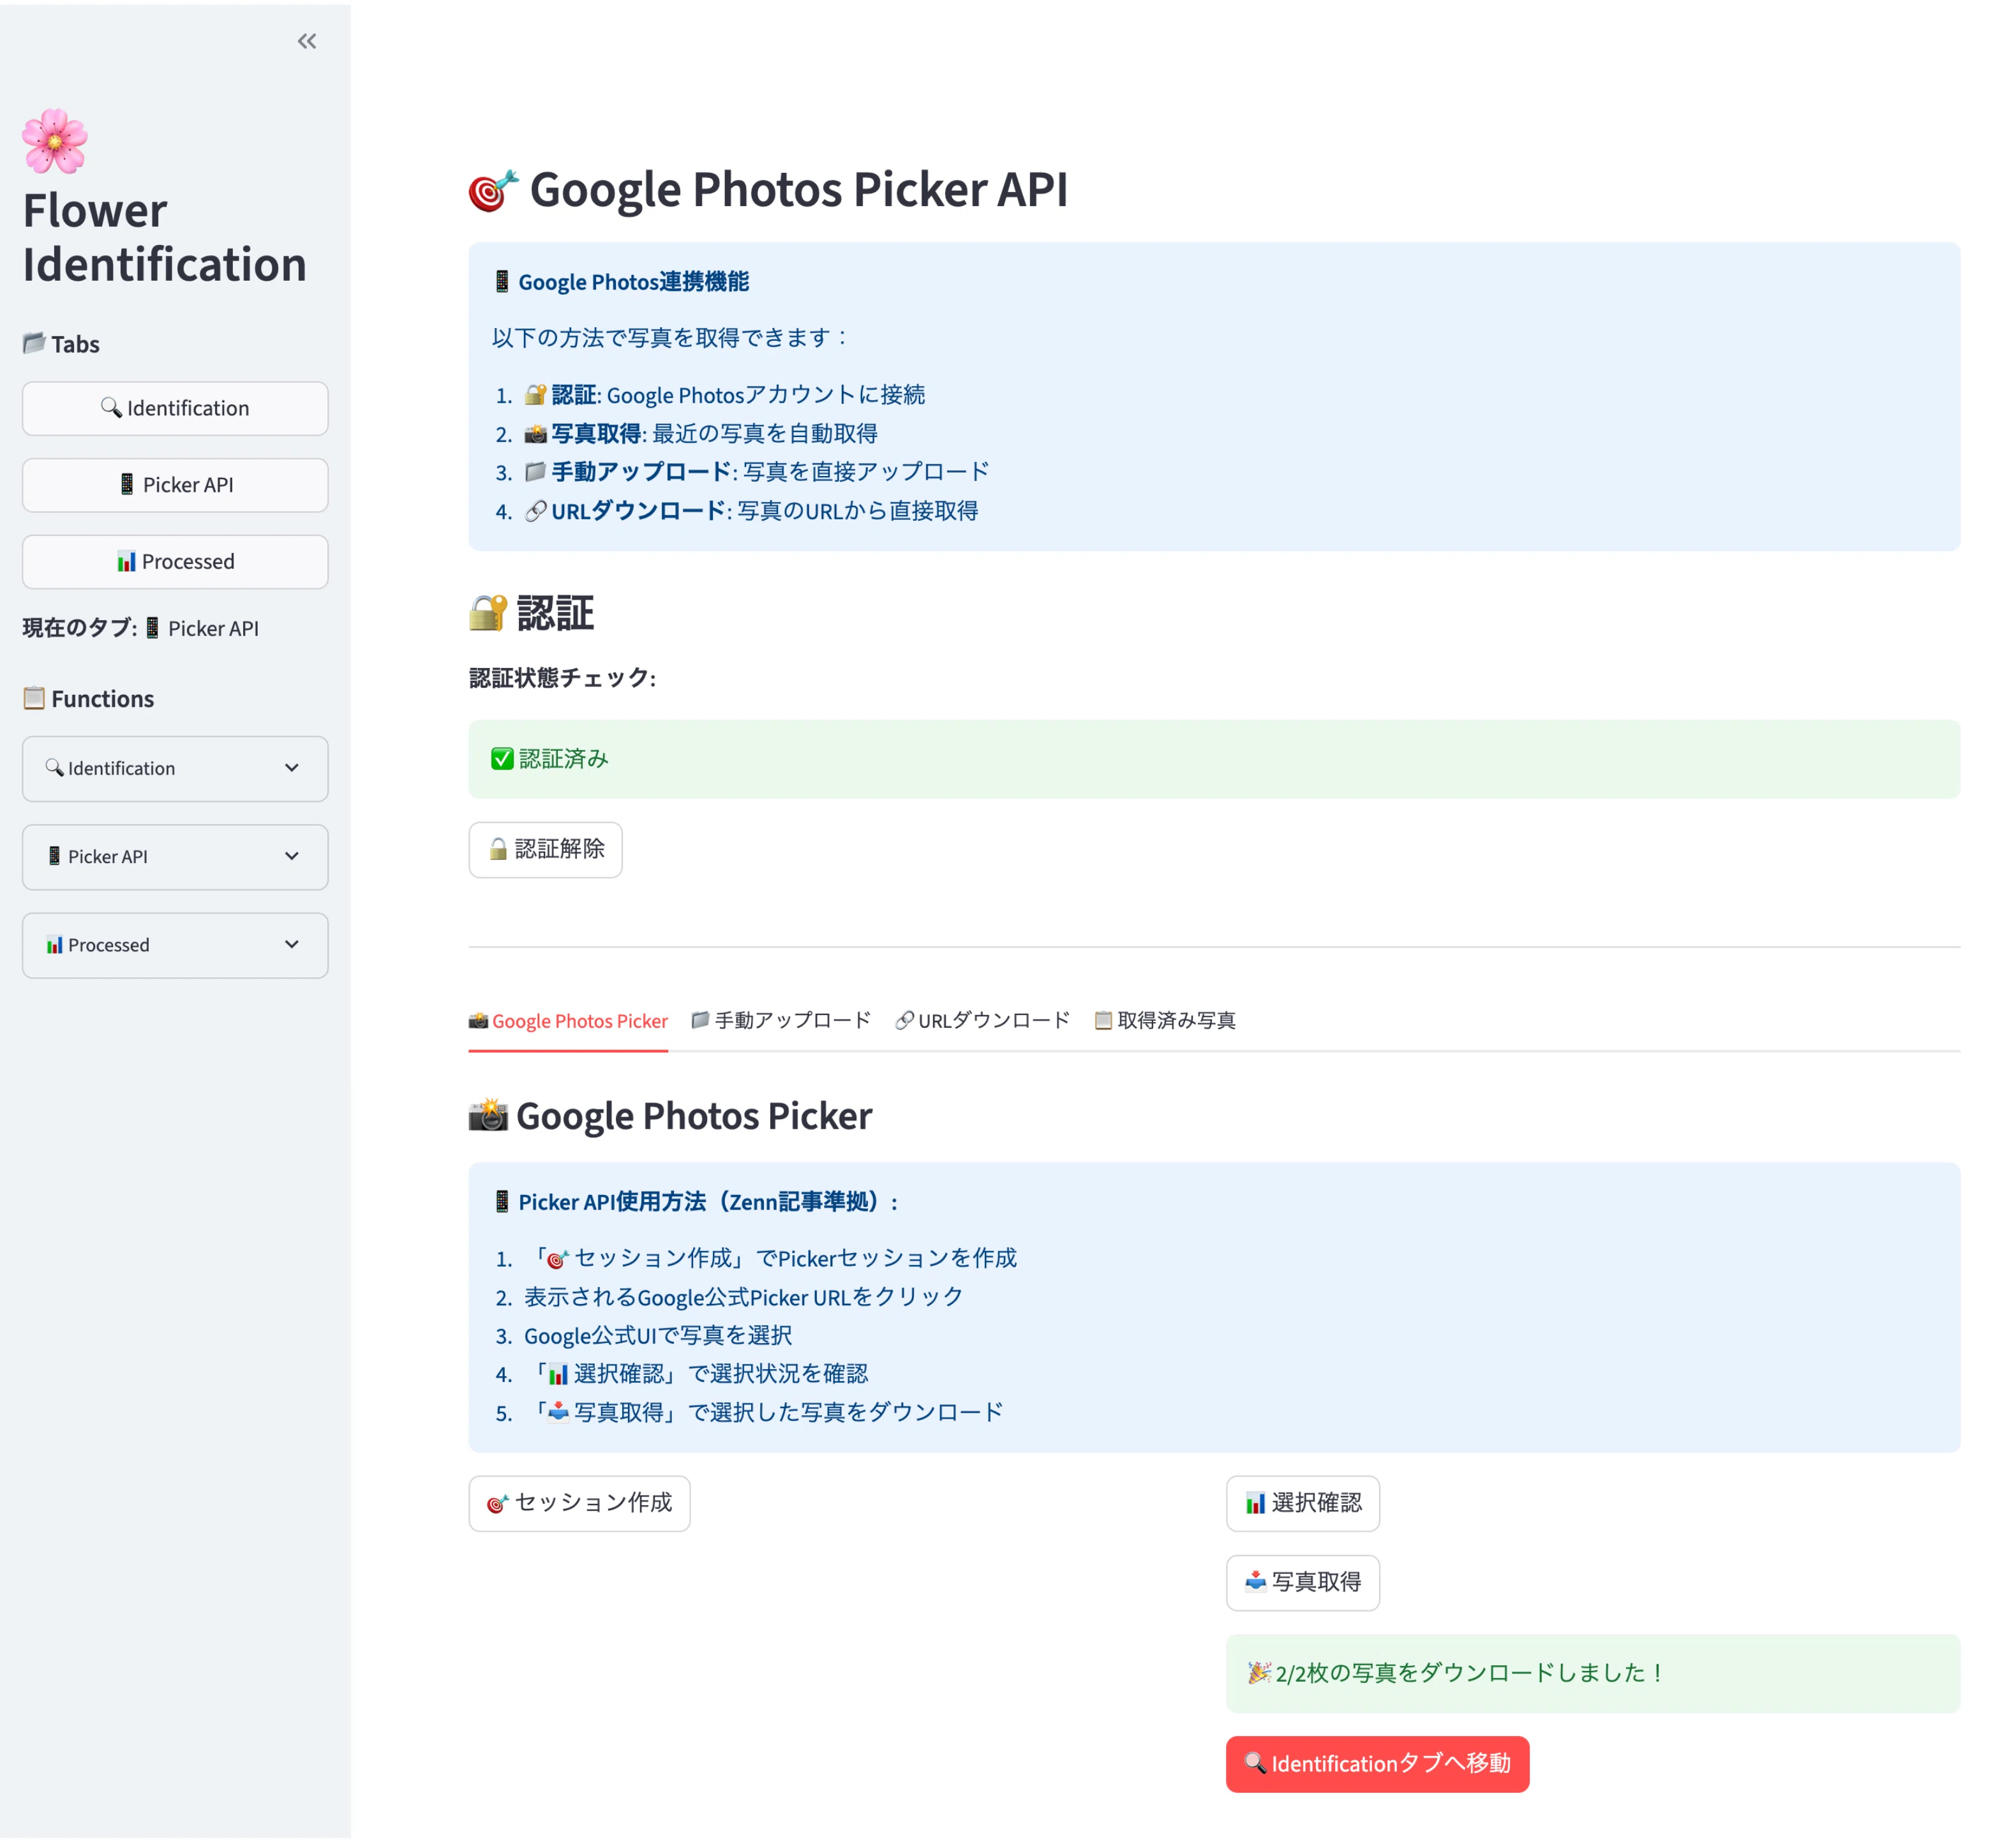This screenshot has width=2016, height=1840.
Task: Switch to the 手動アップロード tab
Action: point(781,1020)
